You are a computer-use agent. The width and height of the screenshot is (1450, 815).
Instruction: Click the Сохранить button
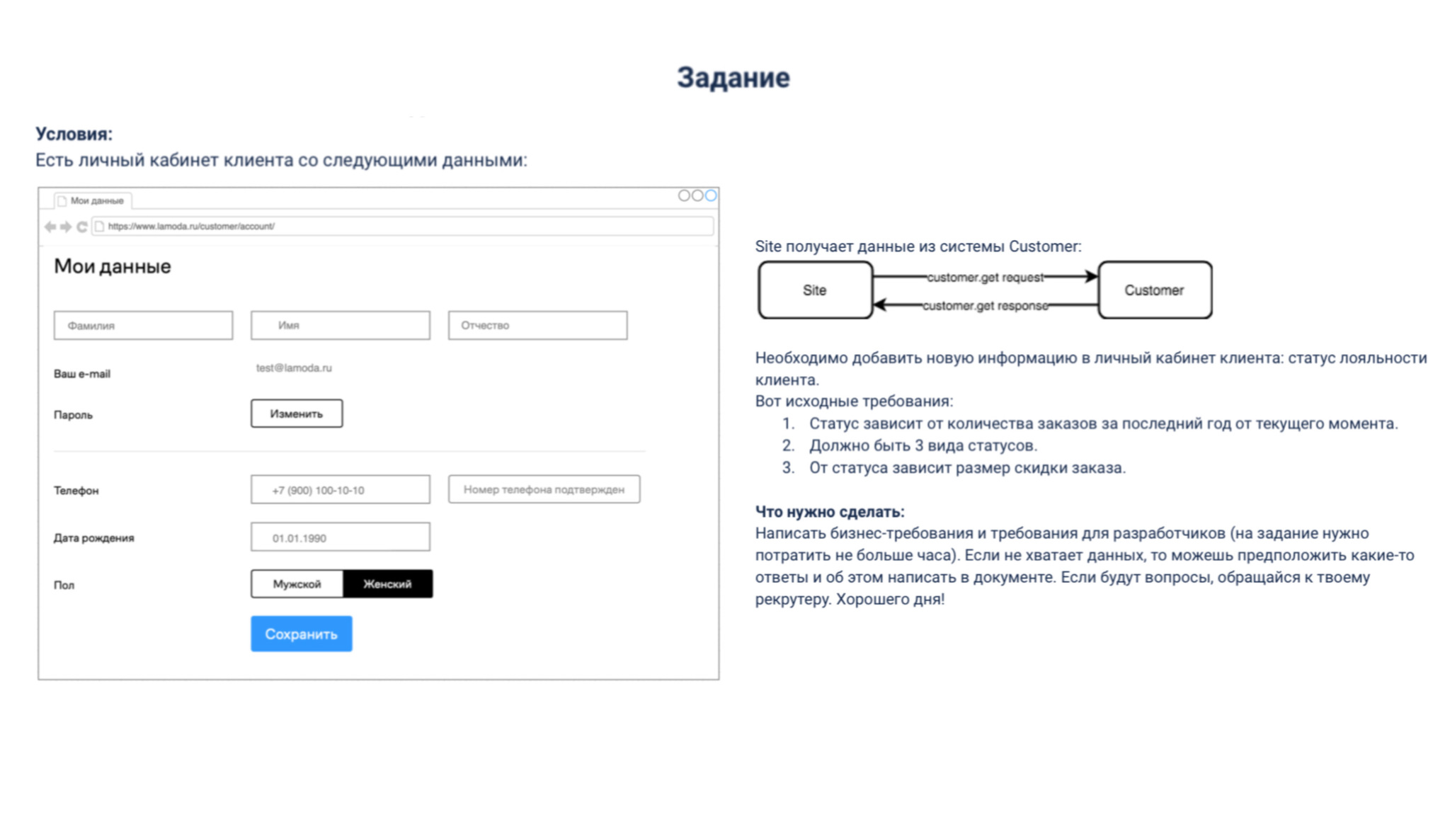[x=301, y=634]
